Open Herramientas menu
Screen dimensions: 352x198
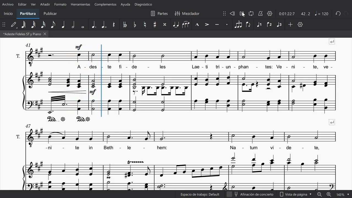(x=80, y=4)
